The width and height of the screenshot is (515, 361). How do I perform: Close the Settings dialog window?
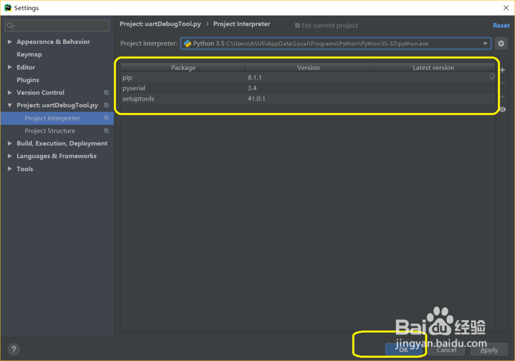506,8
